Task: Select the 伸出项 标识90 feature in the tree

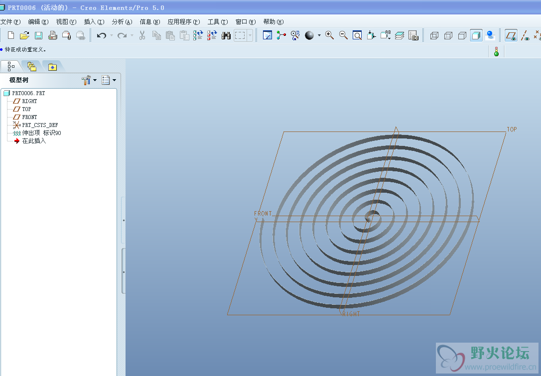Action: 41,133
